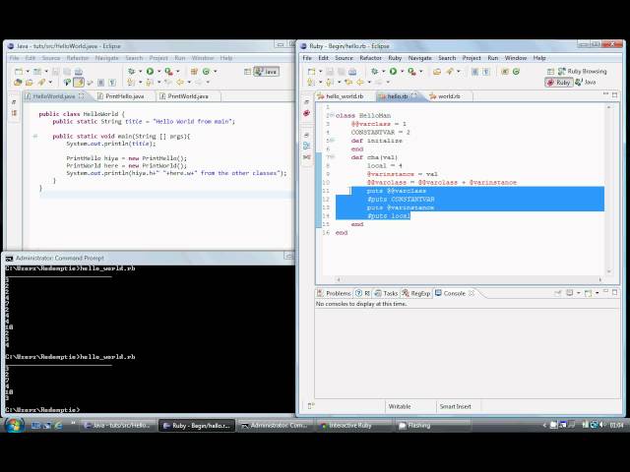
Task: Toggle Mark Occurrences highlighted button in Java toolbar
Action: pos(79,83)
